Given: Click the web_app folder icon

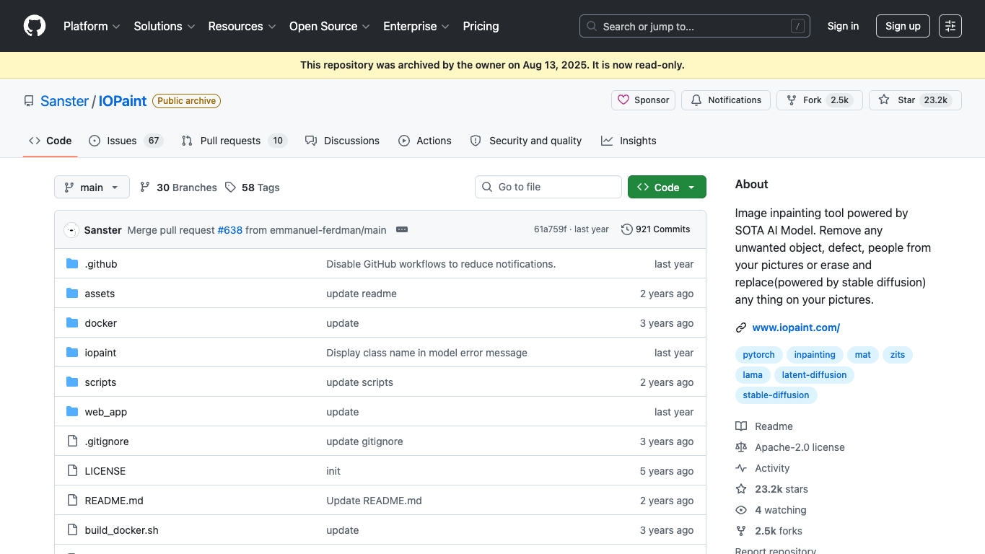Looking at the screenshot, I should click(x=72, y=412).
